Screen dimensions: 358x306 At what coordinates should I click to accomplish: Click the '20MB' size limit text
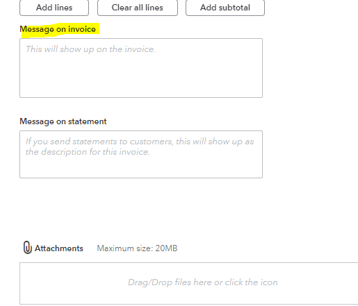166,248
